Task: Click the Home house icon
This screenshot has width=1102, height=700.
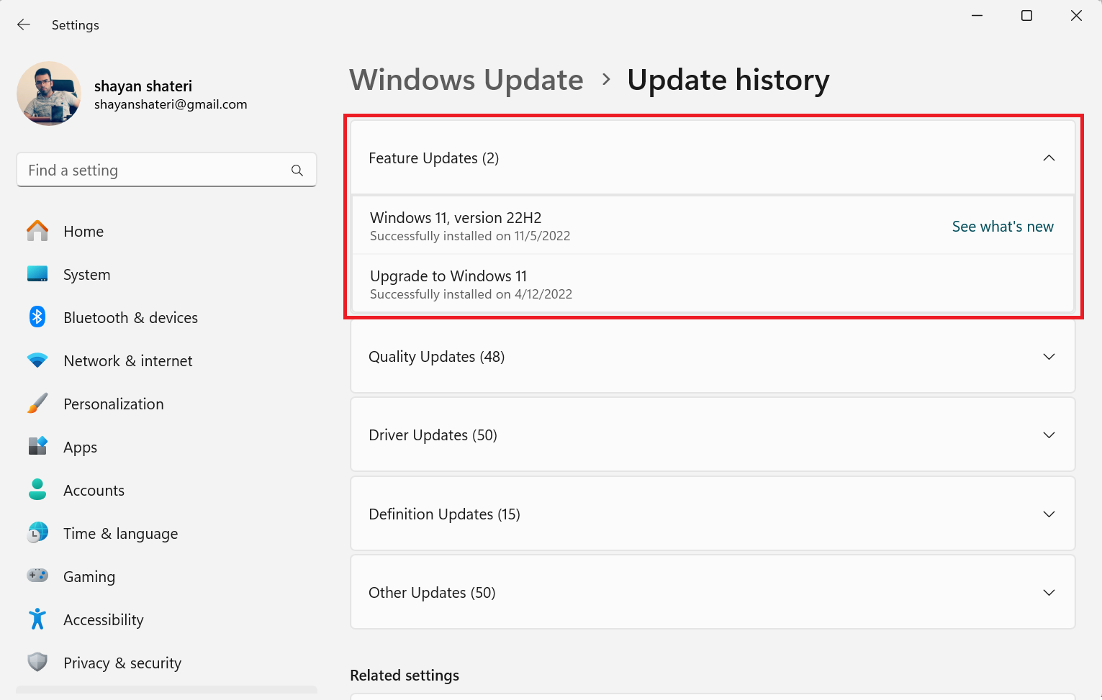Action: (37, 231)
